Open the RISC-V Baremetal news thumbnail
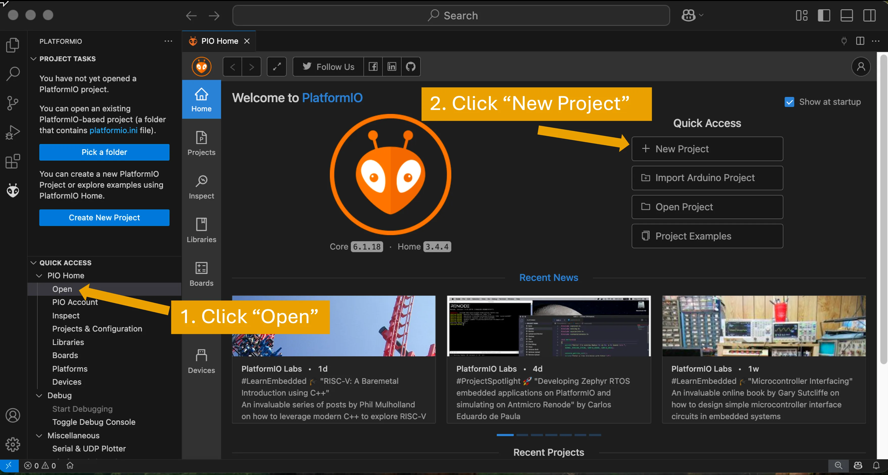This screenshot has width=888, height=475. [333, 326]
